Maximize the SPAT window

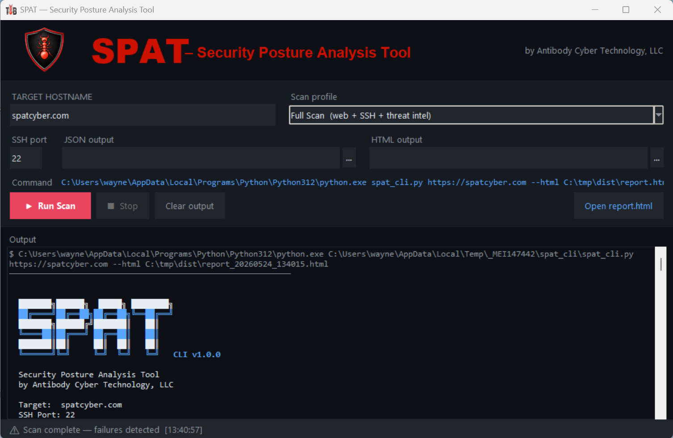point(626,10)
